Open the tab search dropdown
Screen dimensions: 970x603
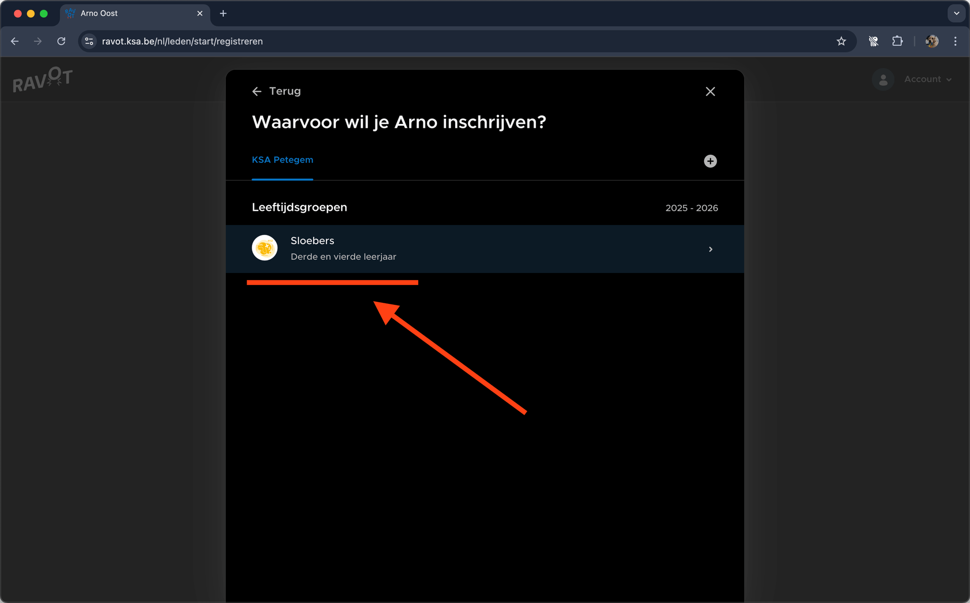coord(956,14)
